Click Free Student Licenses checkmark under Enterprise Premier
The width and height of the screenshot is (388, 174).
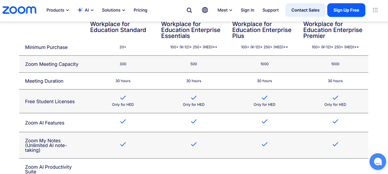click(x=335, y=98)
